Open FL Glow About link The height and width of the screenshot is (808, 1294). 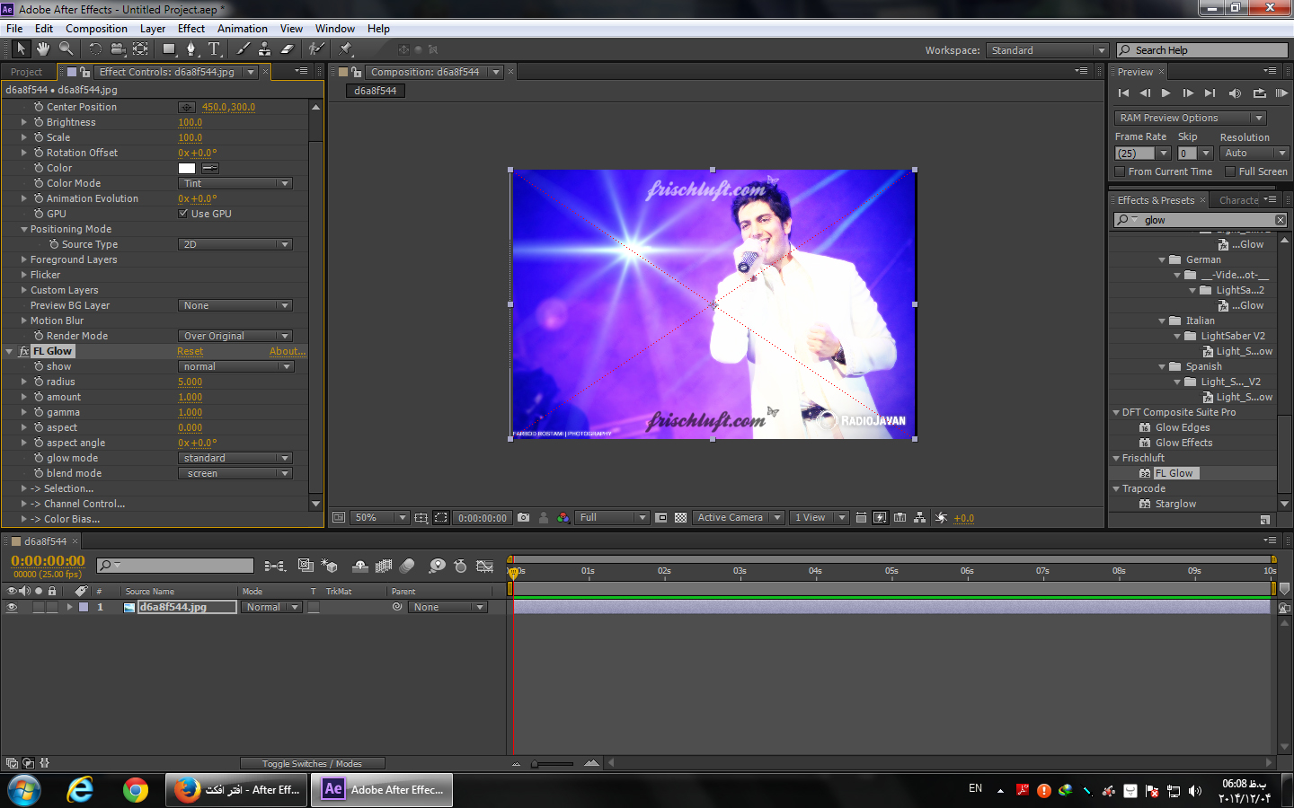coord(288,351)
